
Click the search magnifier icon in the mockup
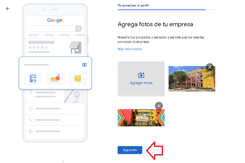(x=79, y=29)
